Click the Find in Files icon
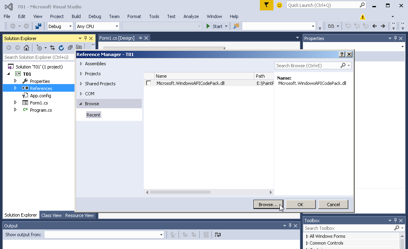 236,26
